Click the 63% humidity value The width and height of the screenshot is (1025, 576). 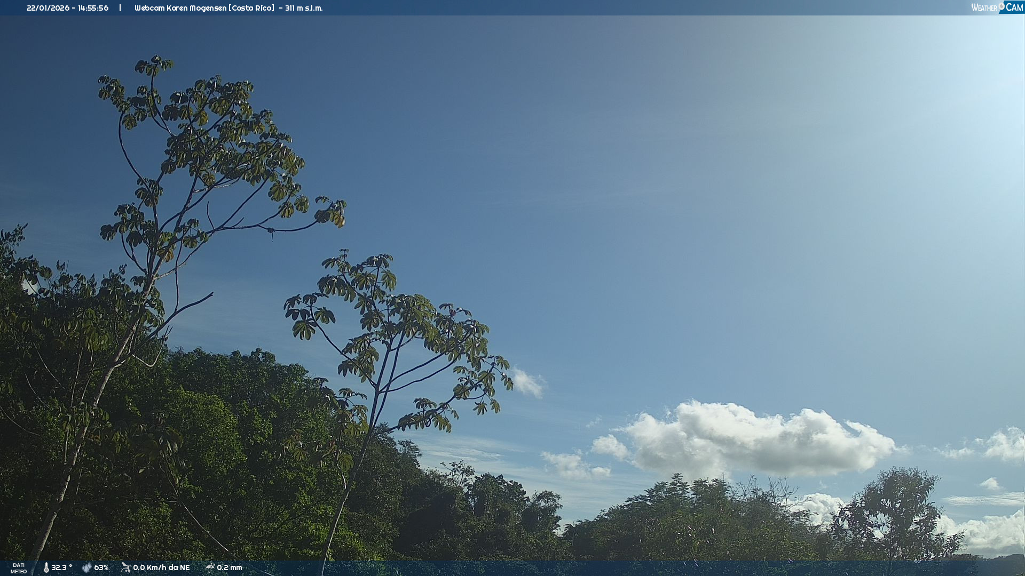101,567
